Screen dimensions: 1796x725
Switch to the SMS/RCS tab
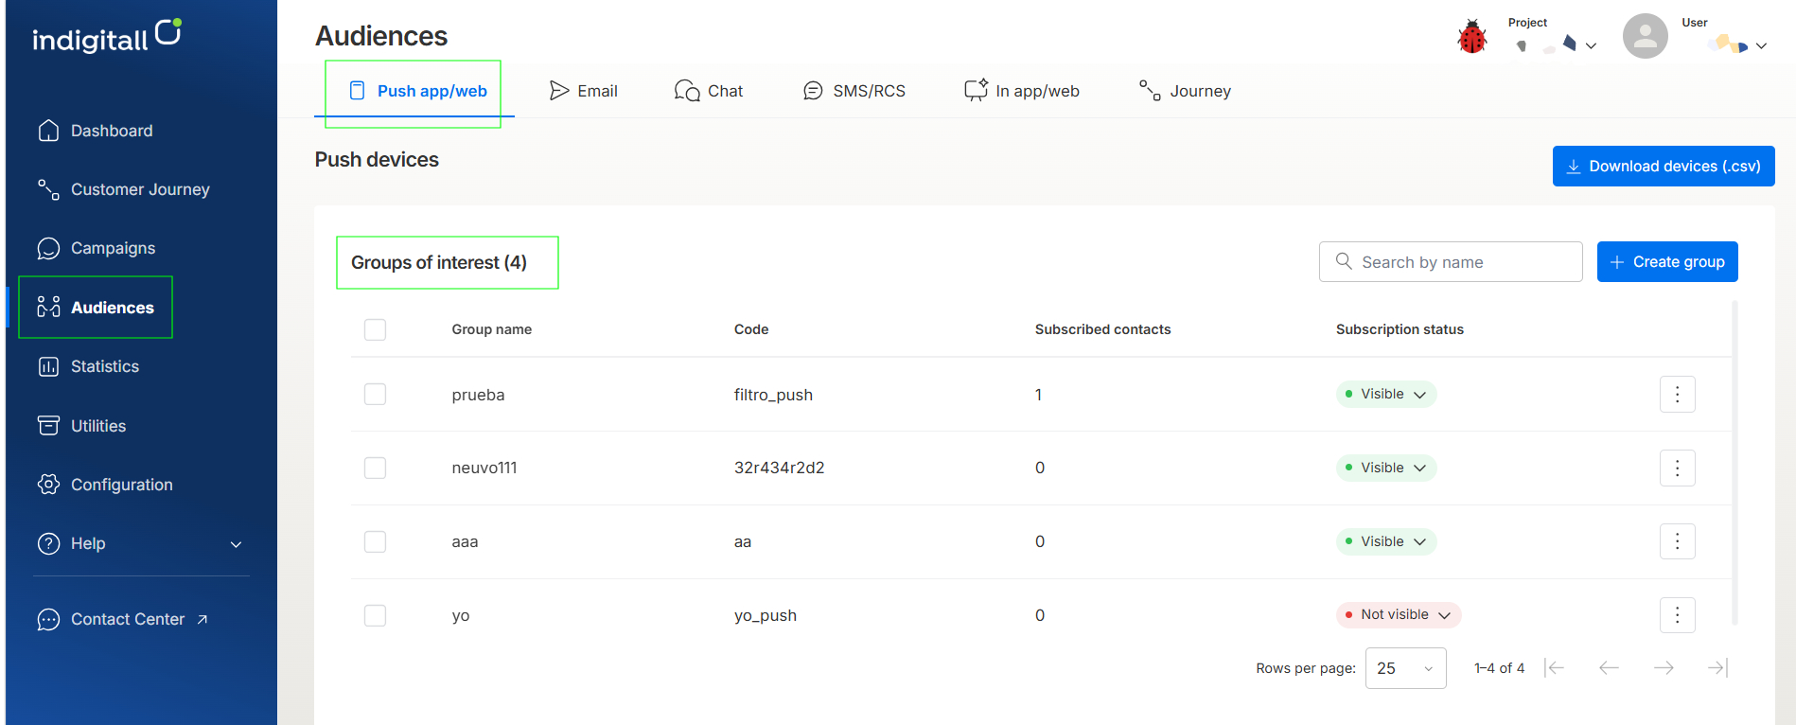(x=854, y=91)
